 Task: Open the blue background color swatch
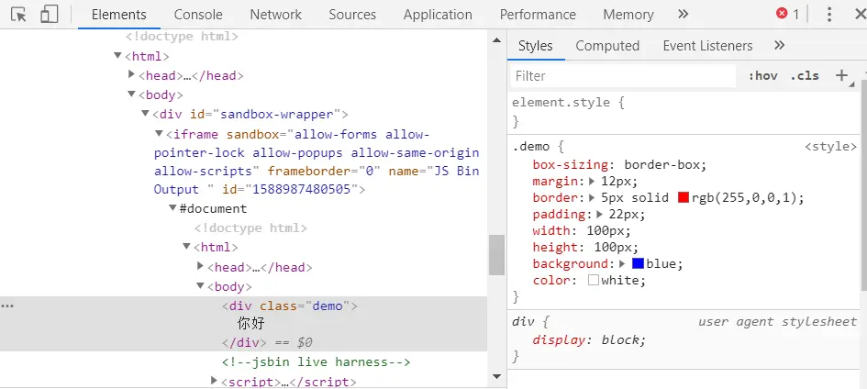(x=638, y=263)
